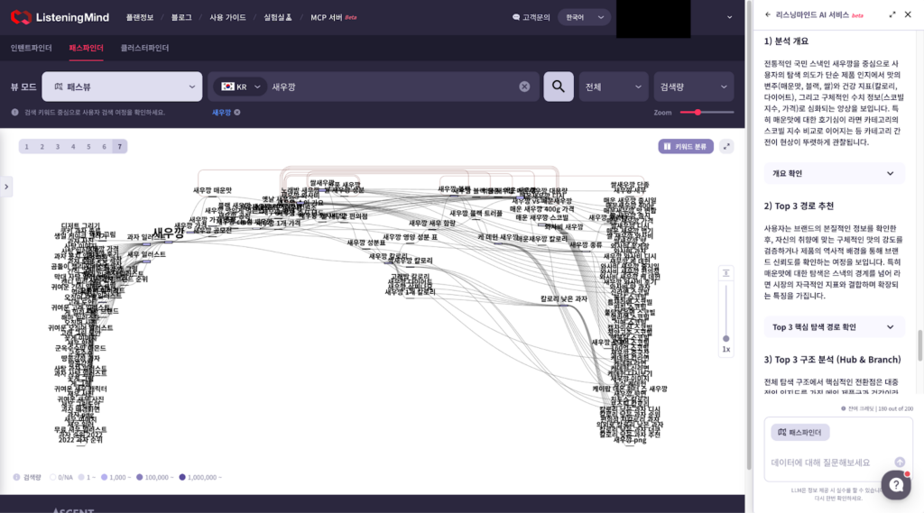Open the 패스뷰 view mode dropdown

coord(122,87)
